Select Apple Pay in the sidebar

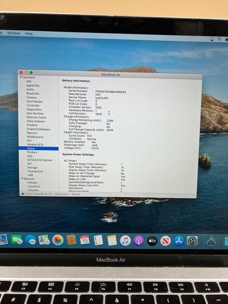click(x=33, y=85)
